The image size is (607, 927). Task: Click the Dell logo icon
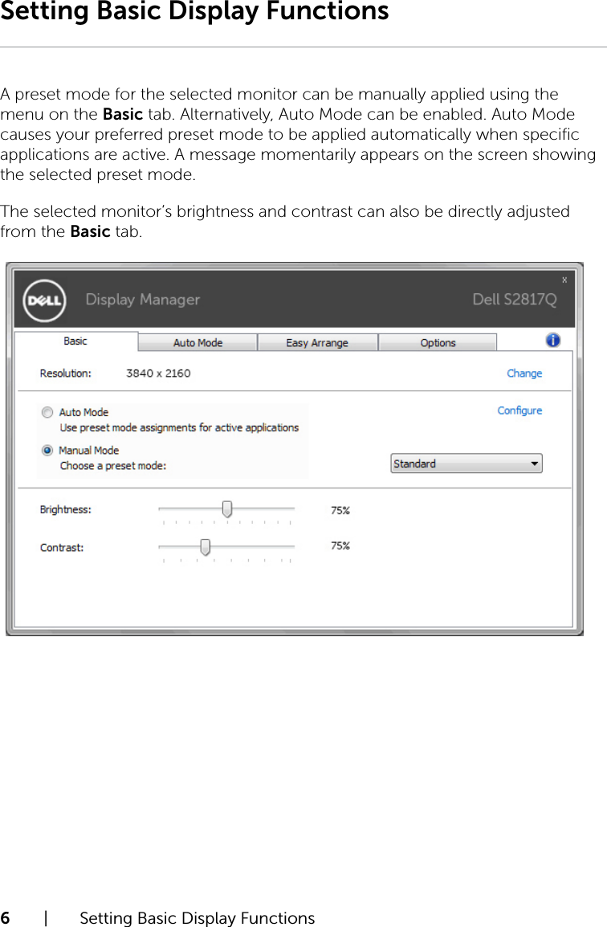point(43,301)
